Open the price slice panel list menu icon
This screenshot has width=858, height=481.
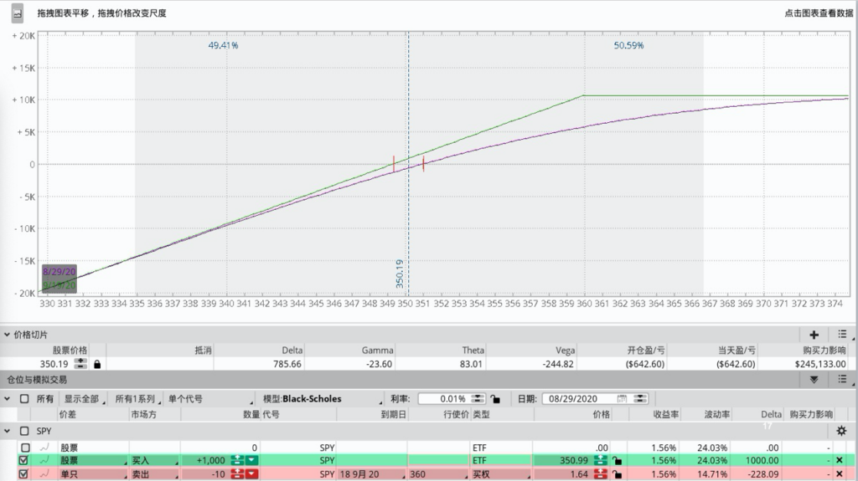(843, 334)
